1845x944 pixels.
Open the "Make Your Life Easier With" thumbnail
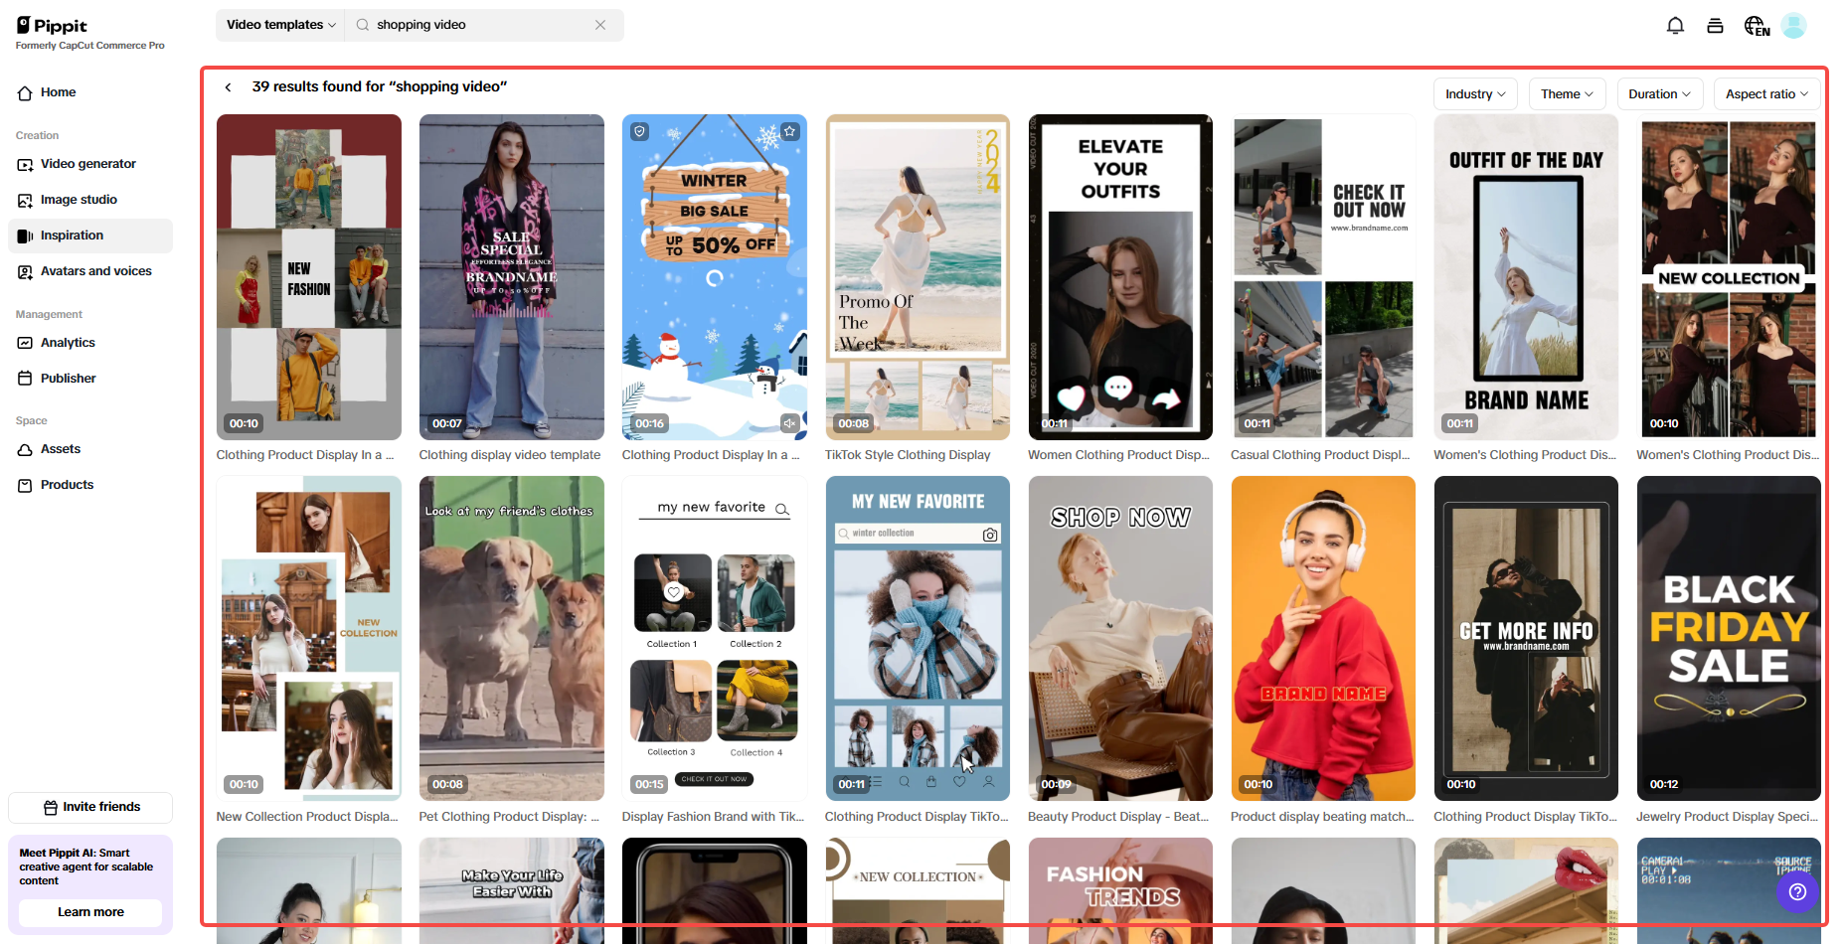tap(512, 890)
